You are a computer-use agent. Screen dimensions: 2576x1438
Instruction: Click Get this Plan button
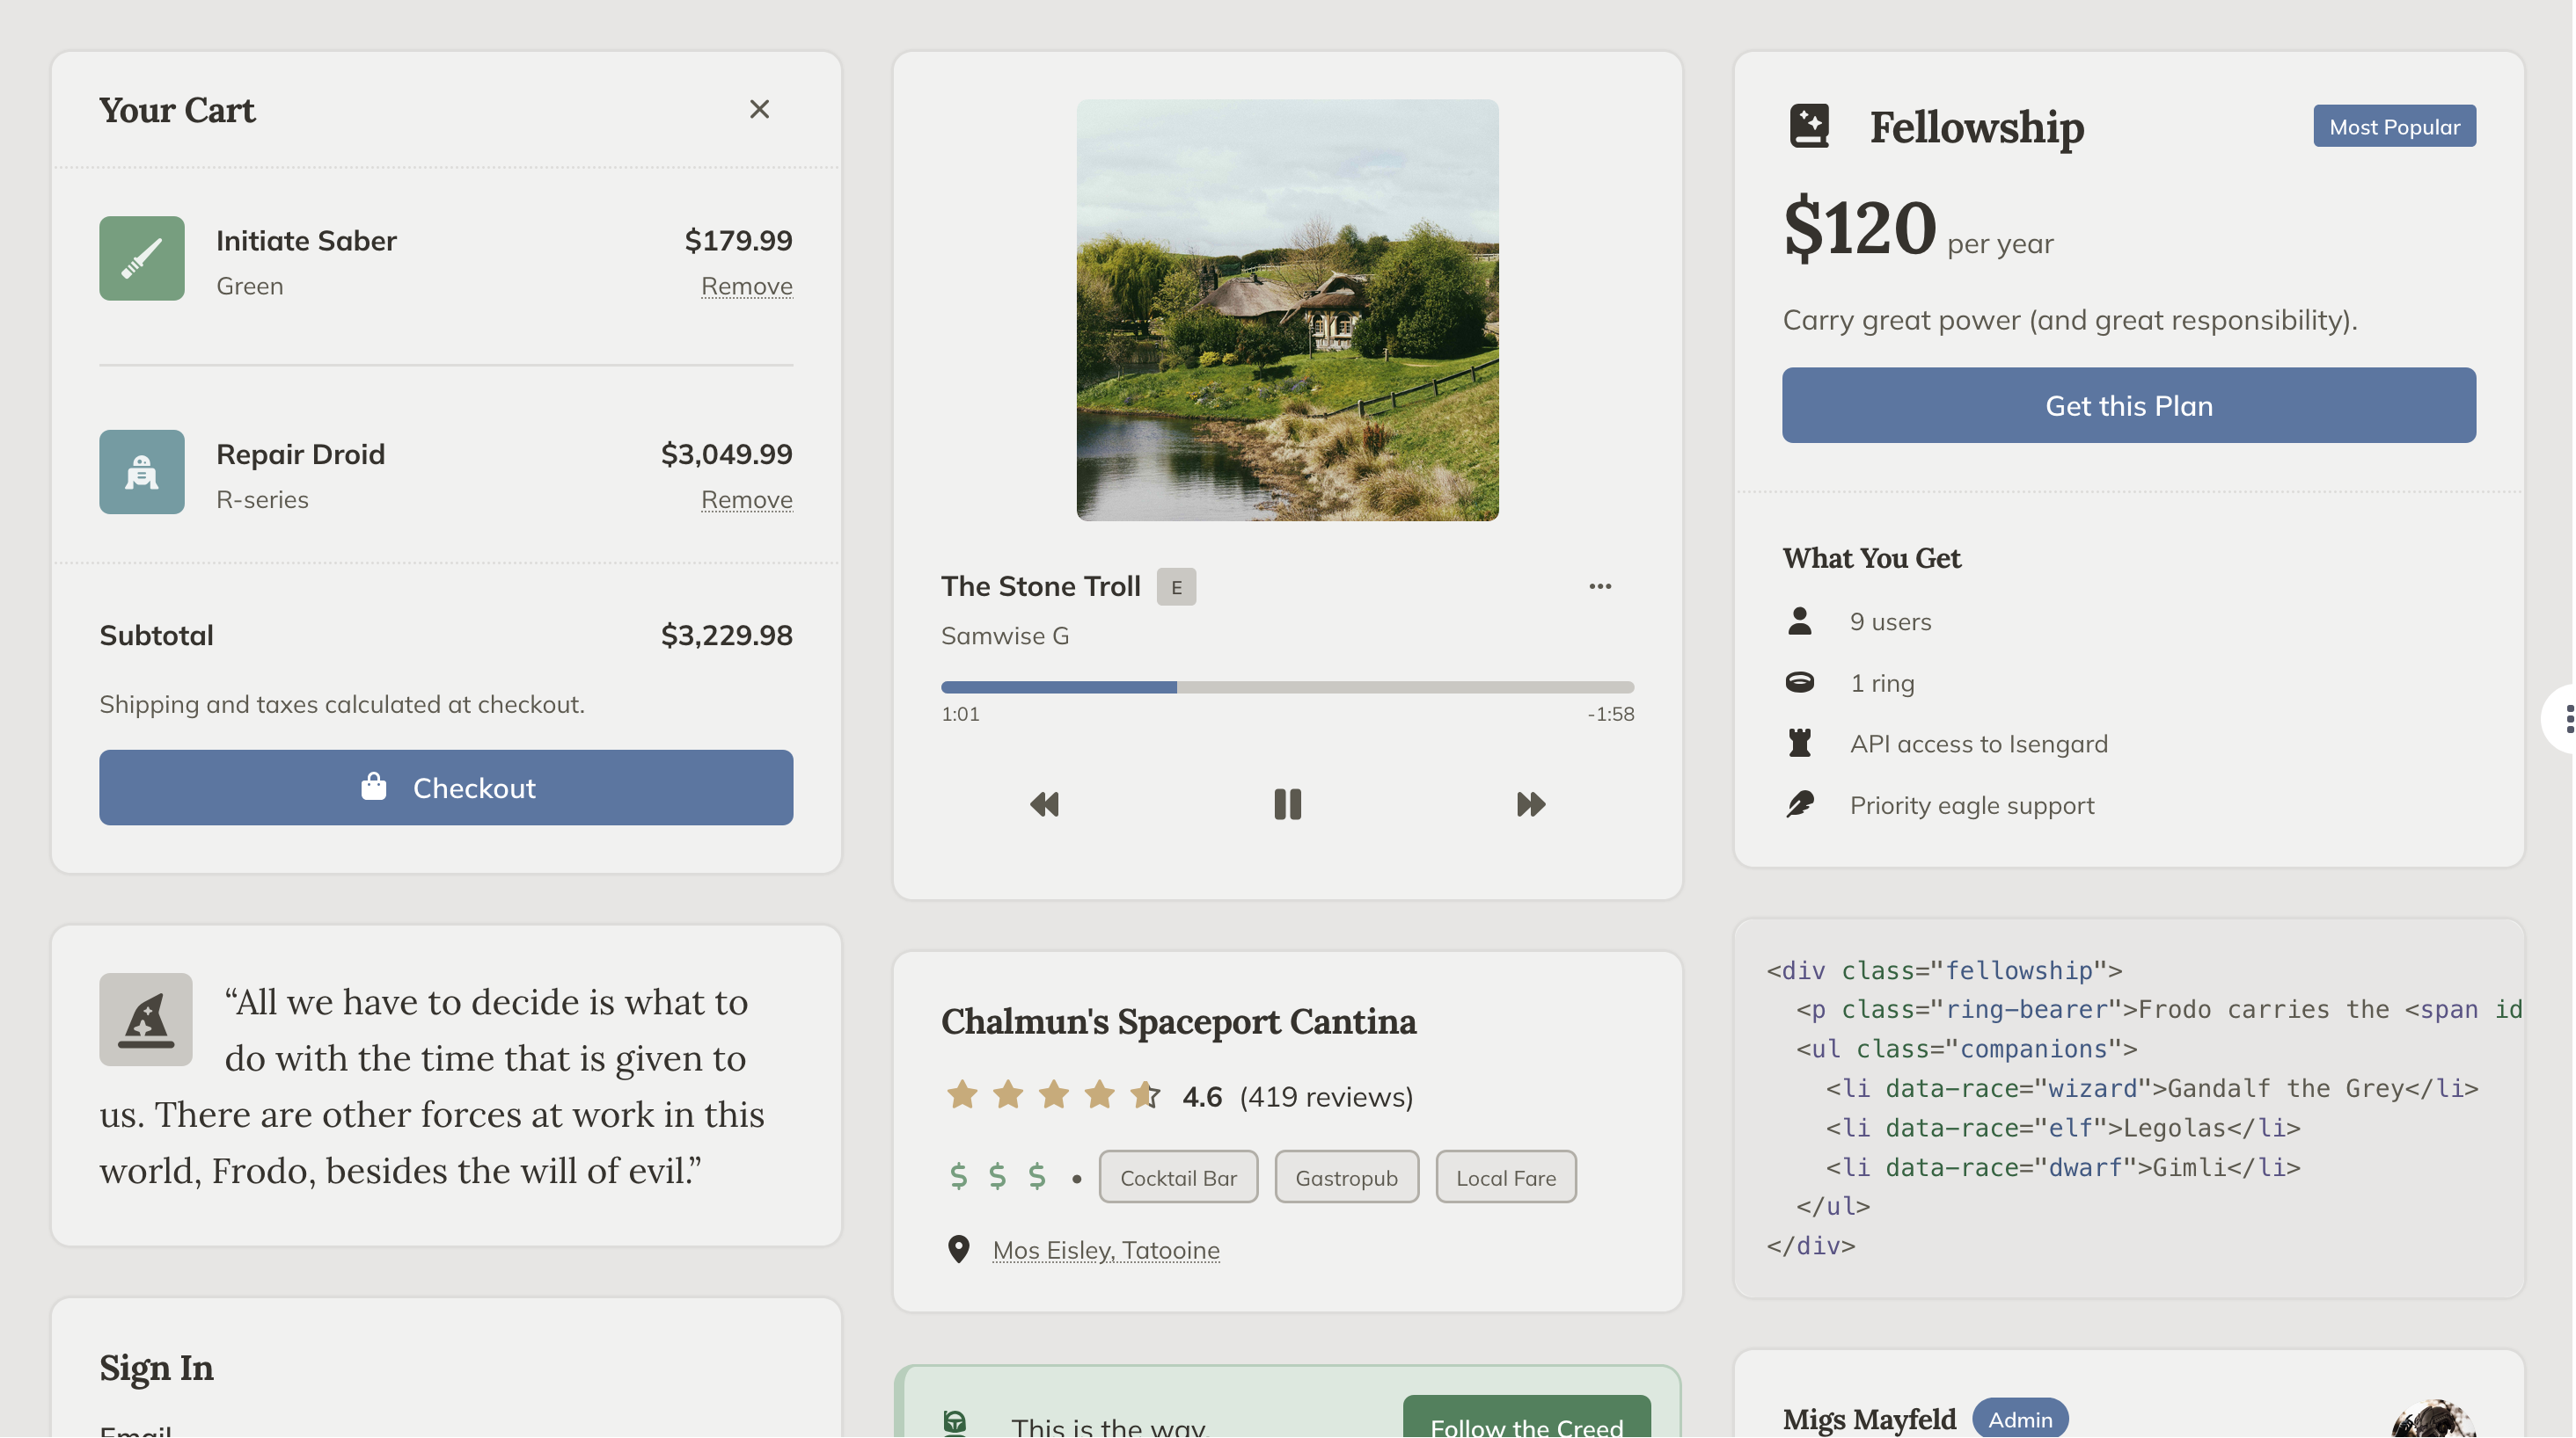(x=2128, y=406)
